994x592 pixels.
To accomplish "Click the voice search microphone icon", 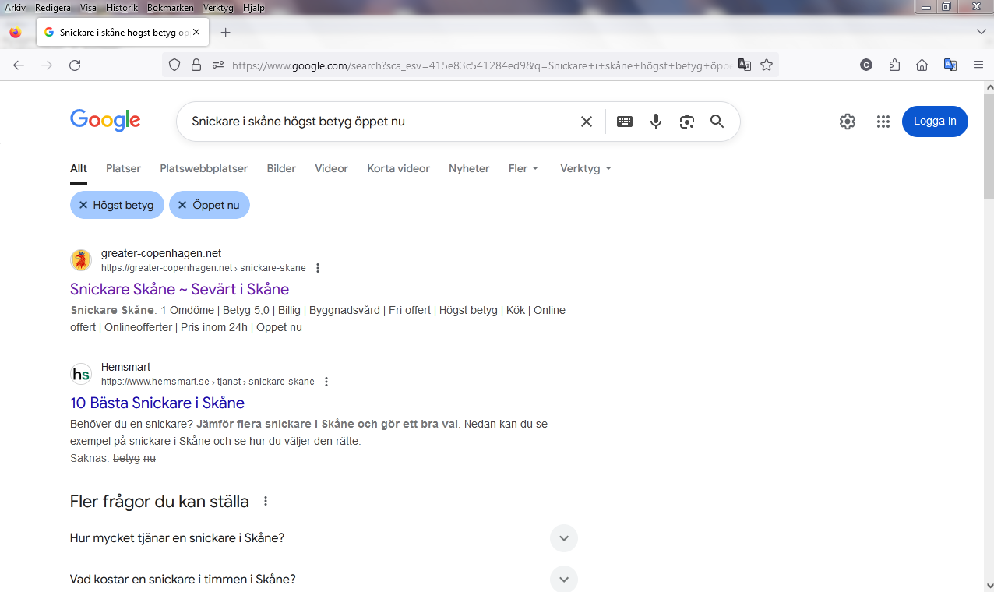I will tap(656, 122).
